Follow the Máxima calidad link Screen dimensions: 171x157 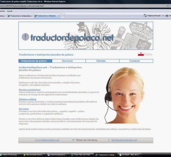(28, 99)
